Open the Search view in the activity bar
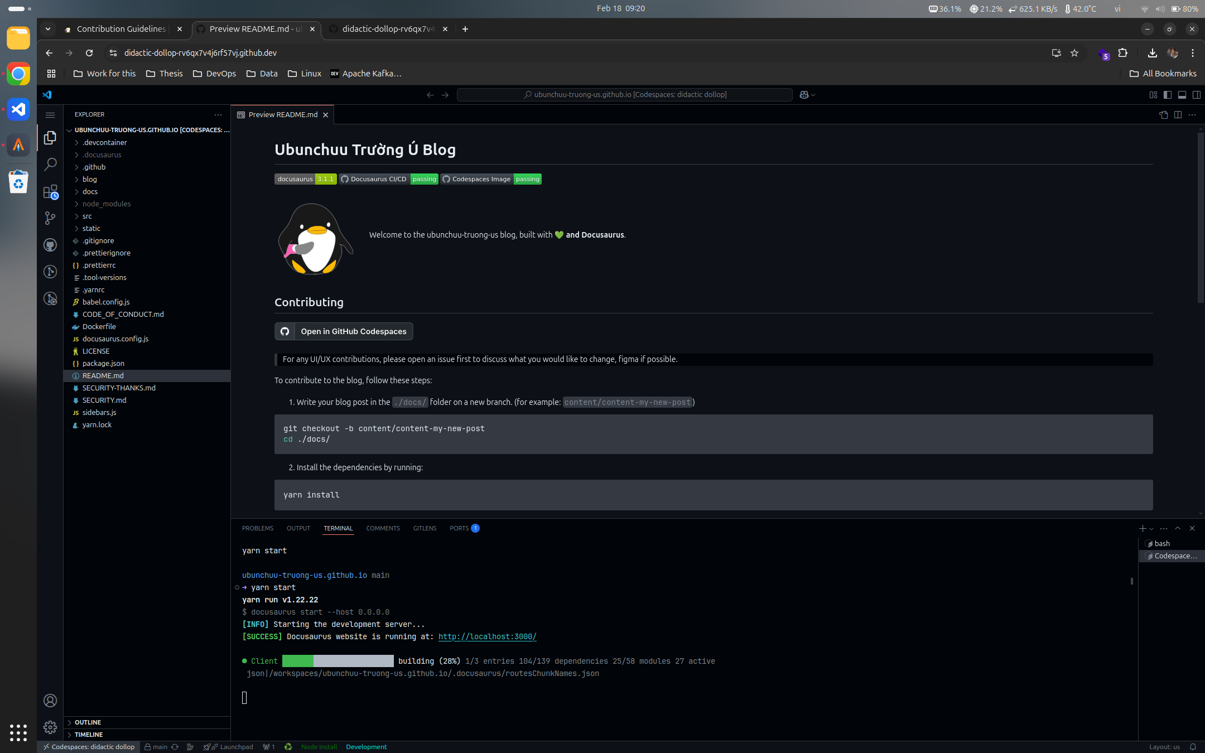This screenshot has height=753, width=1205. click(x=51, y=164)
